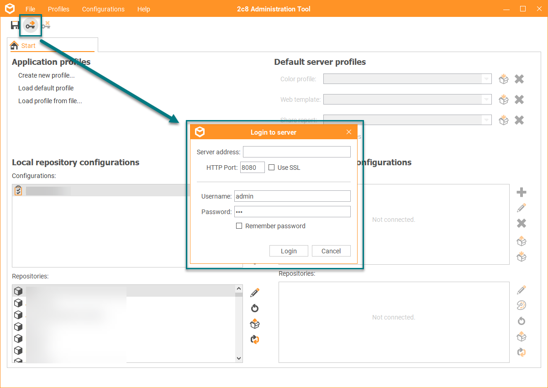Open the Share report dropdown

(x=486, y=120)
